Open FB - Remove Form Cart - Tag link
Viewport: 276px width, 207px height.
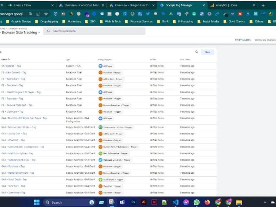pos(17,105)
